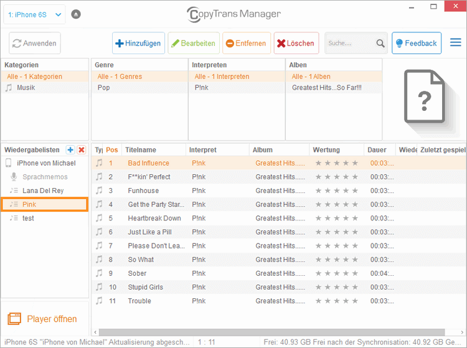Click the microphone icon beside Sprachmemos

click(14, 177)
